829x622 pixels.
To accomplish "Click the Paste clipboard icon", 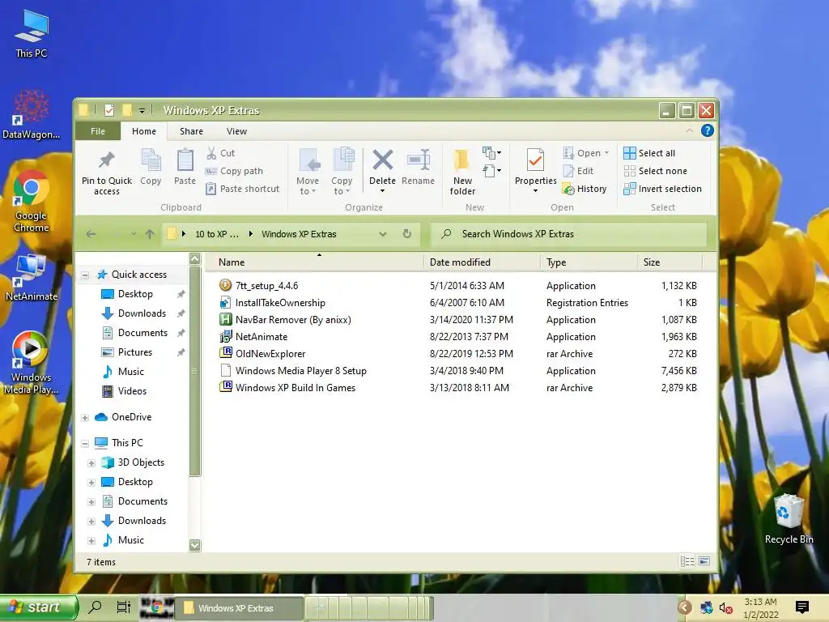I will point(185,160).
